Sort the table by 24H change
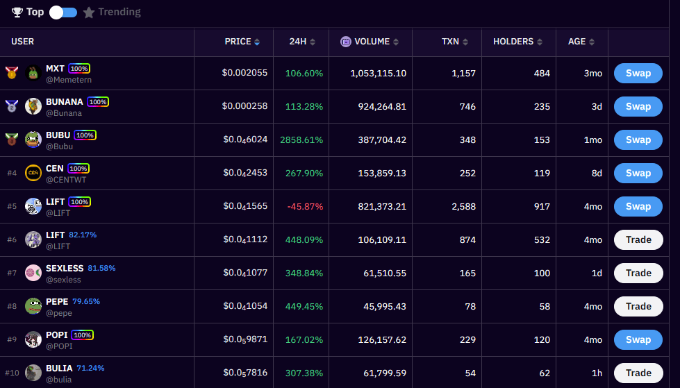 pyautogui.click(x=302, y=42)
